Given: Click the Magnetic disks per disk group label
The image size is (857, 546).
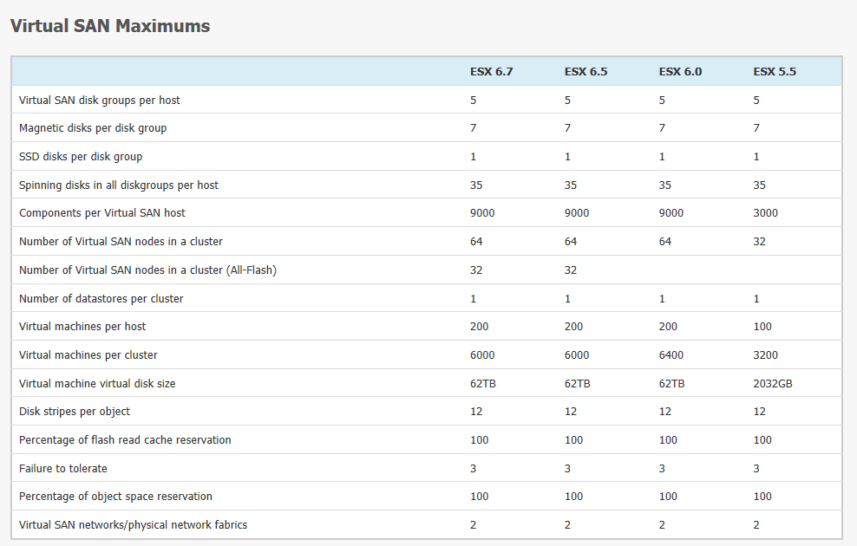Looking at the screenshot, I should 93,127.
